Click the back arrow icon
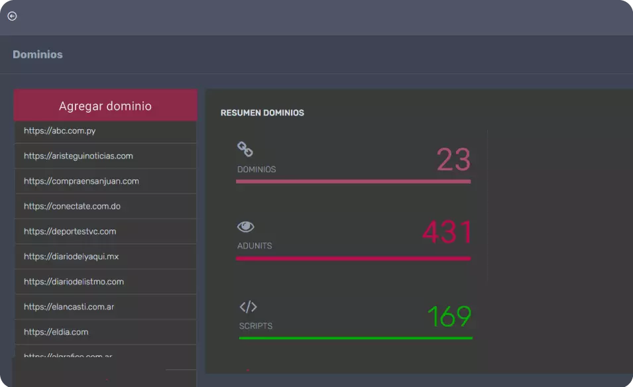Viewport: 633px width, 387px height. pos(12,17)
